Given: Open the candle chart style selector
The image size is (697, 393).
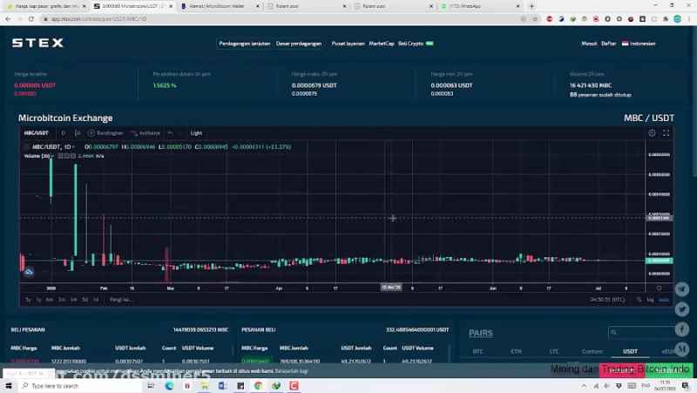Looking at the screenshot, I should (78, 133).
